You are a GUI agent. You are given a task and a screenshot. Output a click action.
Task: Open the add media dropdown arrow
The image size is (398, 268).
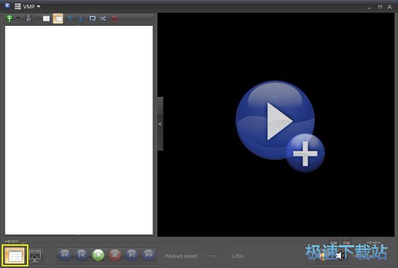(x=18, y=18)
